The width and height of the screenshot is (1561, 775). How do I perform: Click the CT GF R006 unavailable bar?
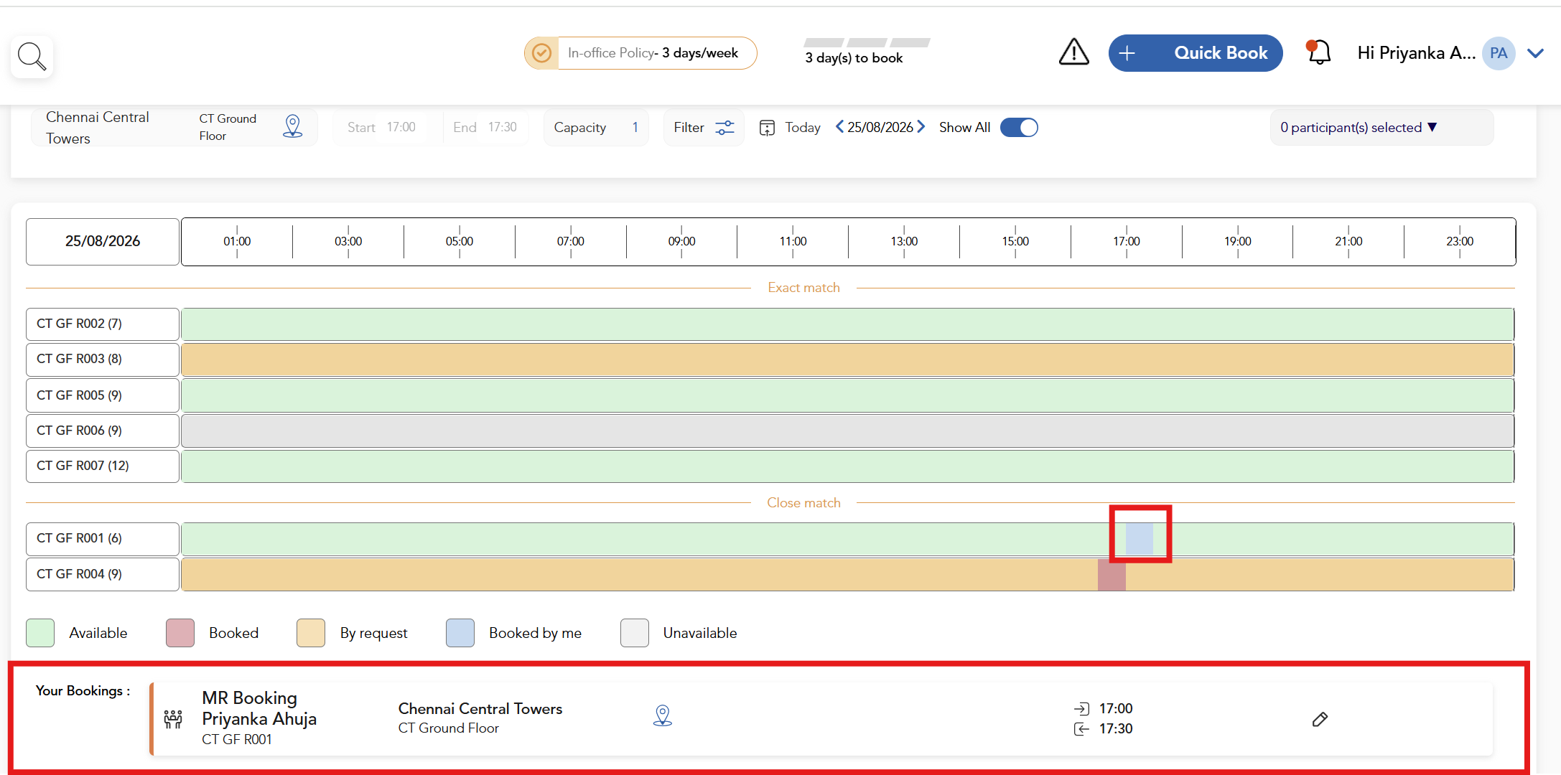(x=847, y=431)
